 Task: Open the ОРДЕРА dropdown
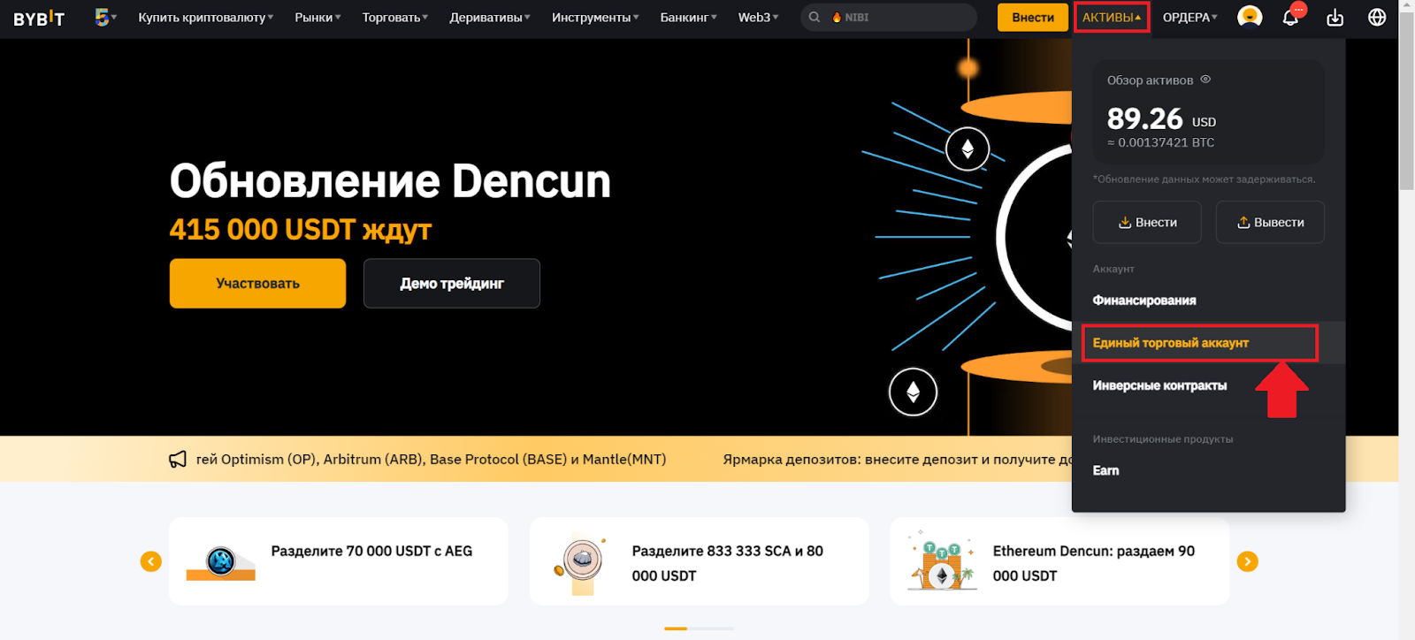[x=1190, y=17]
